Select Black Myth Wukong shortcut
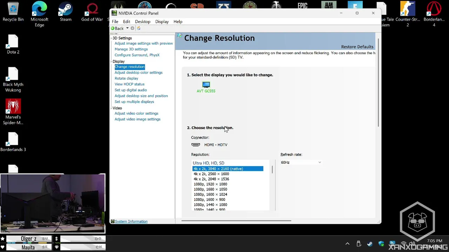The image size is (449, 252). point(13,80)
